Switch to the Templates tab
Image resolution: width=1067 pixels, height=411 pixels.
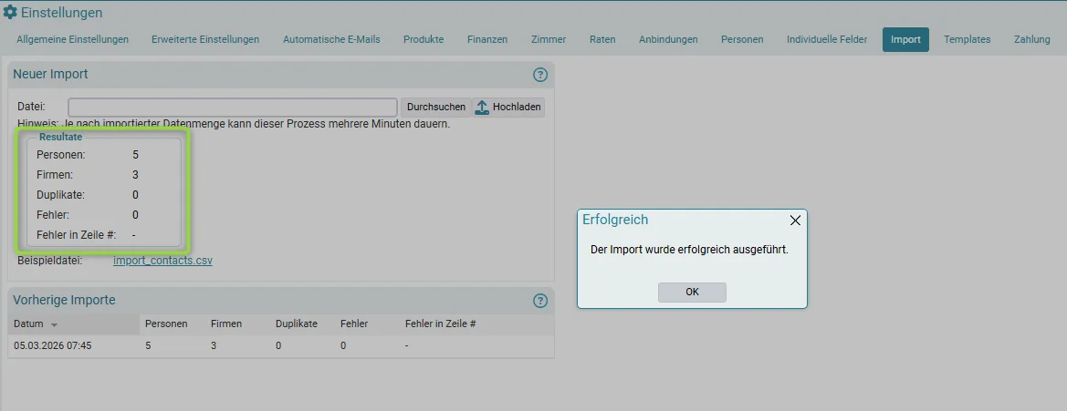[x=967, y=39]
